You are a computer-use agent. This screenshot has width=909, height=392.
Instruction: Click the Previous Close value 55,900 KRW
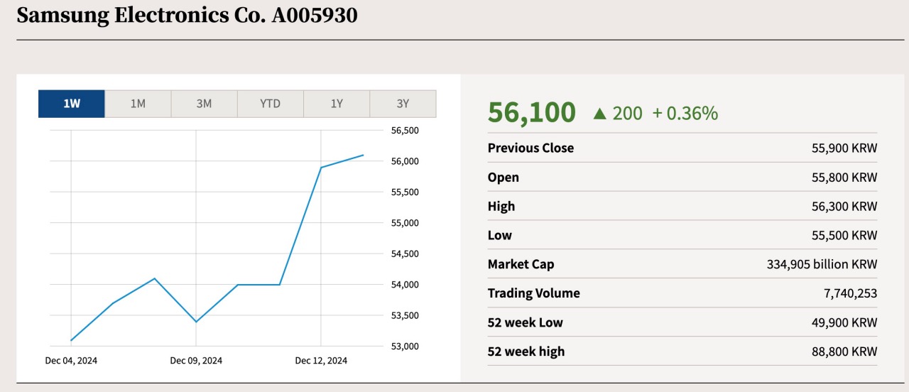(844, 148)
